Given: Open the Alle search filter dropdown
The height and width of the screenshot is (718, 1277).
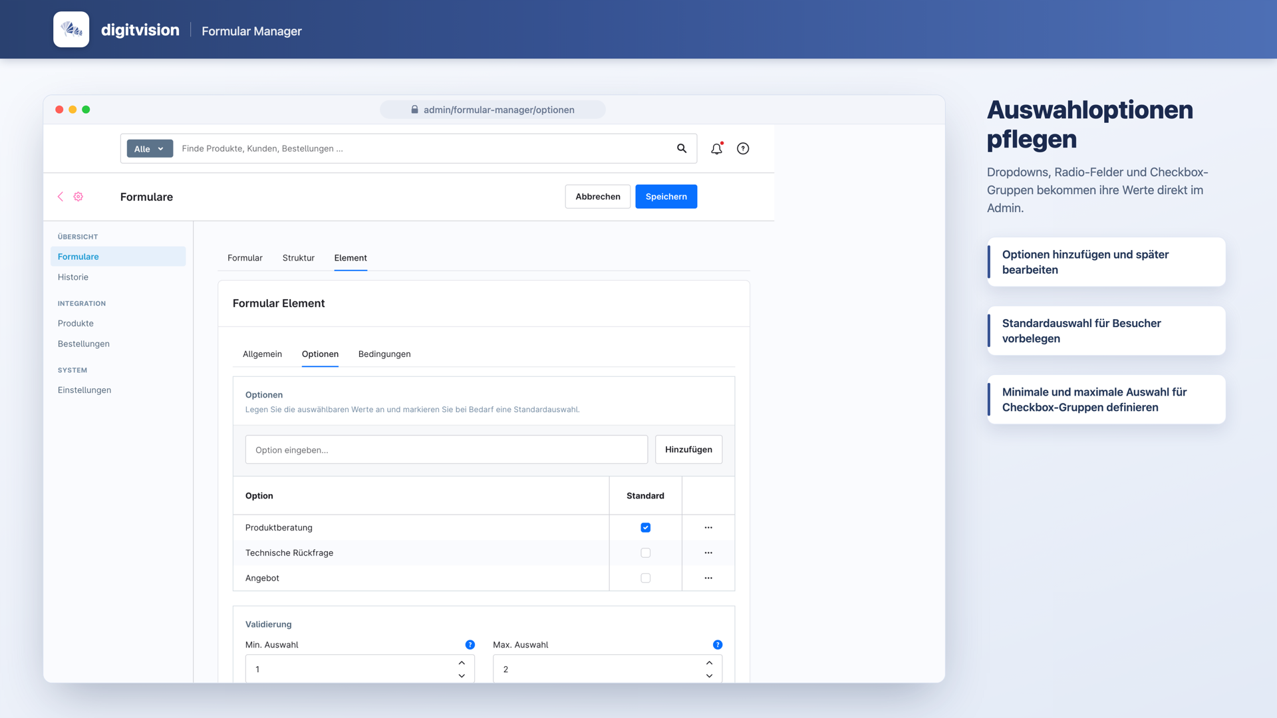Looking at the screenshot, I should point(150,148).
